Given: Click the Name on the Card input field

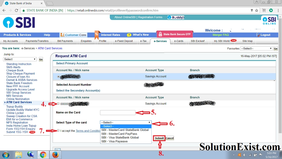Looking at the screenshot, I should [x=118, y=113].
